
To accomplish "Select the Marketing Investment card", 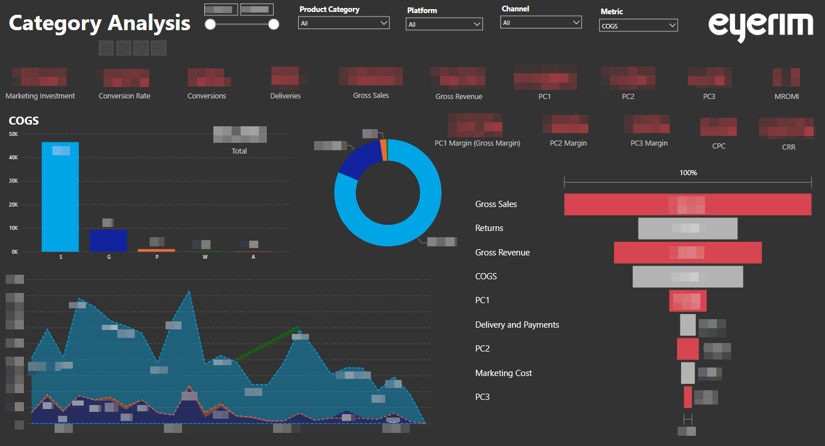I will (40, 84).
